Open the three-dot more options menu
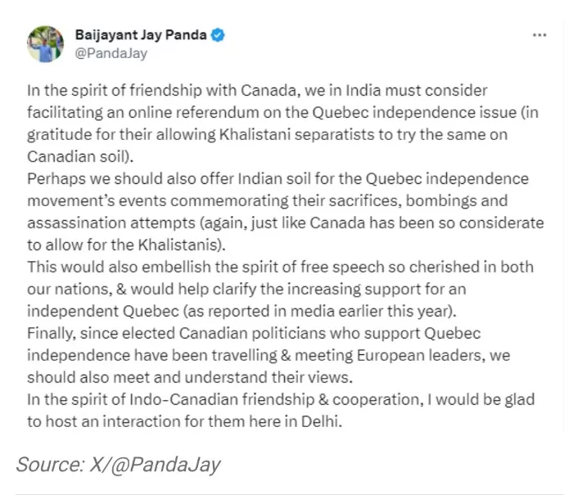The image size is (578, 499). click(540, 35)
